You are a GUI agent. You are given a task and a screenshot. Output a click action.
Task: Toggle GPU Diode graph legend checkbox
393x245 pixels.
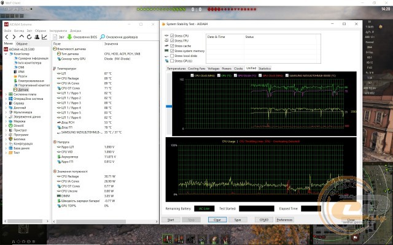tap(235, 75)
